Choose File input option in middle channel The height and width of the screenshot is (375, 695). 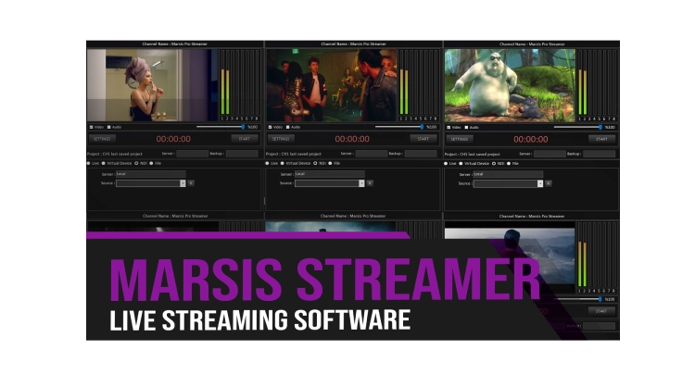pyautogui.click(x=331, y=163)
